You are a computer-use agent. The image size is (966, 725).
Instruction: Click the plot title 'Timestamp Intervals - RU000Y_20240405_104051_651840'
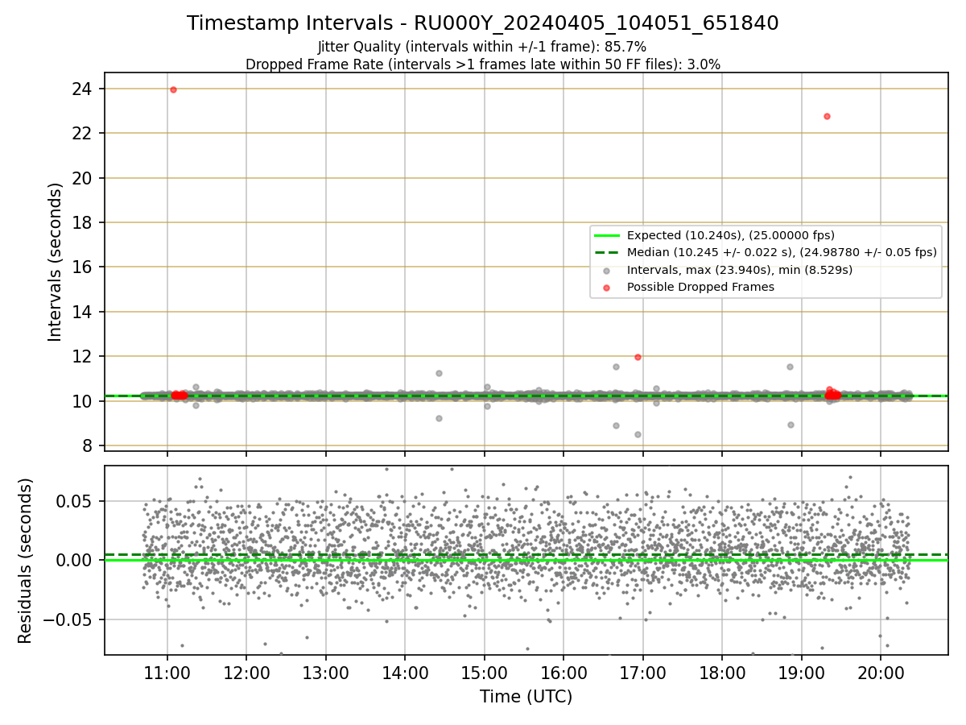(x=482, y=23)
